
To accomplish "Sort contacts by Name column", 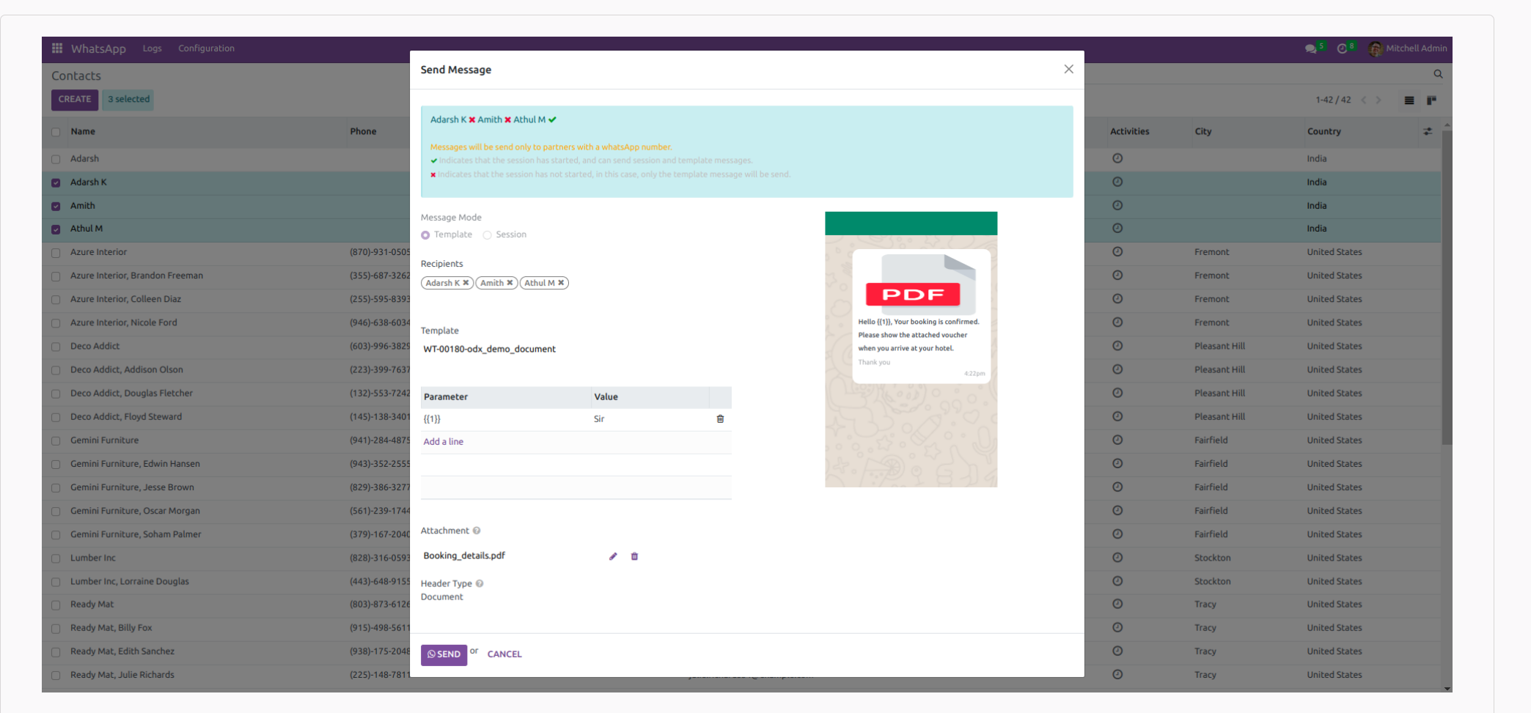I will (x=83, y=132).
